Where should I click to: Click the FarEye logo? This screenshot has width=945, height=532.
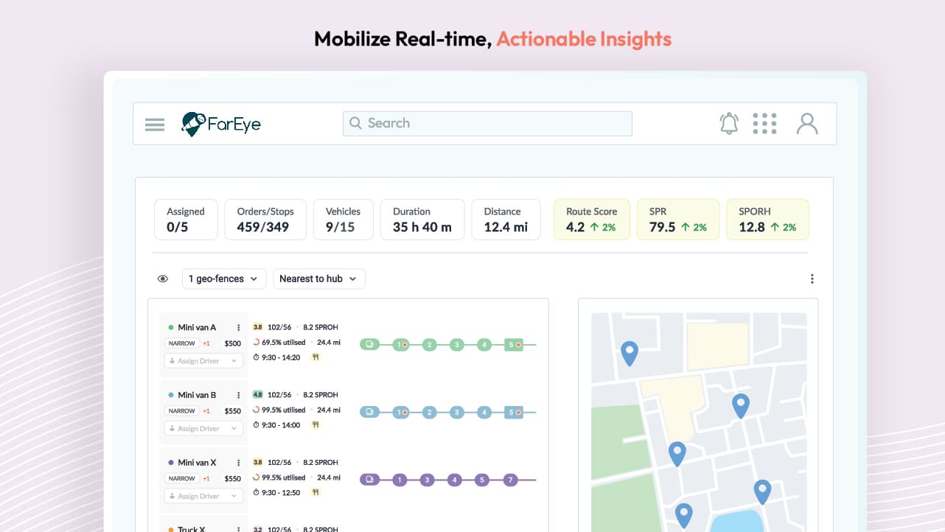coord(221,124)
